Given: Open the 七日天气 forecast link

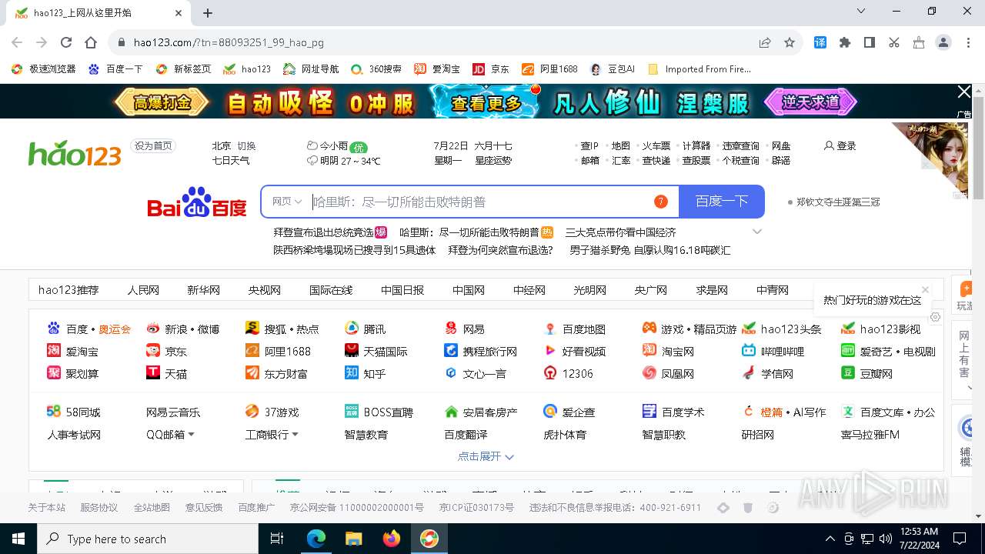Looking at the screenshot, I should (231, 161).
